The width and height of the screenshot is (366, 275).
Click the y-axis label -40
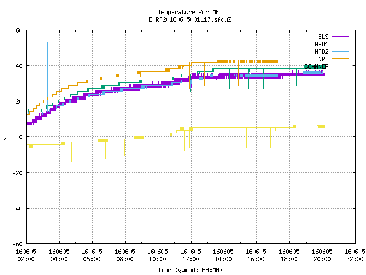(x=18, y=209)
